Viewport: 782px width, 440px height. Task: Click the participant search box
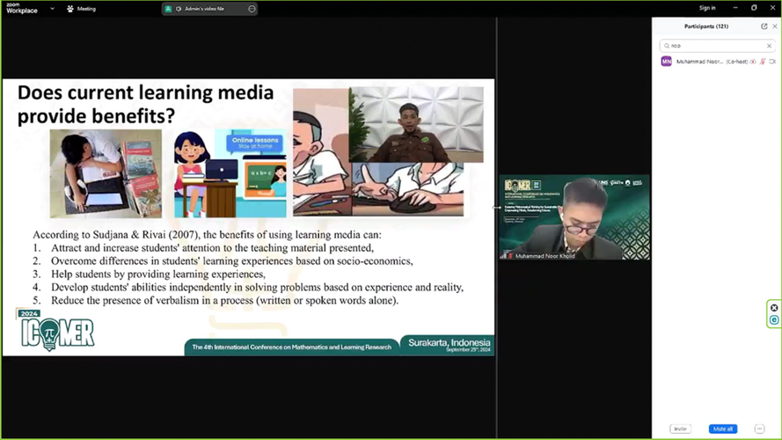tap(714, 46)
